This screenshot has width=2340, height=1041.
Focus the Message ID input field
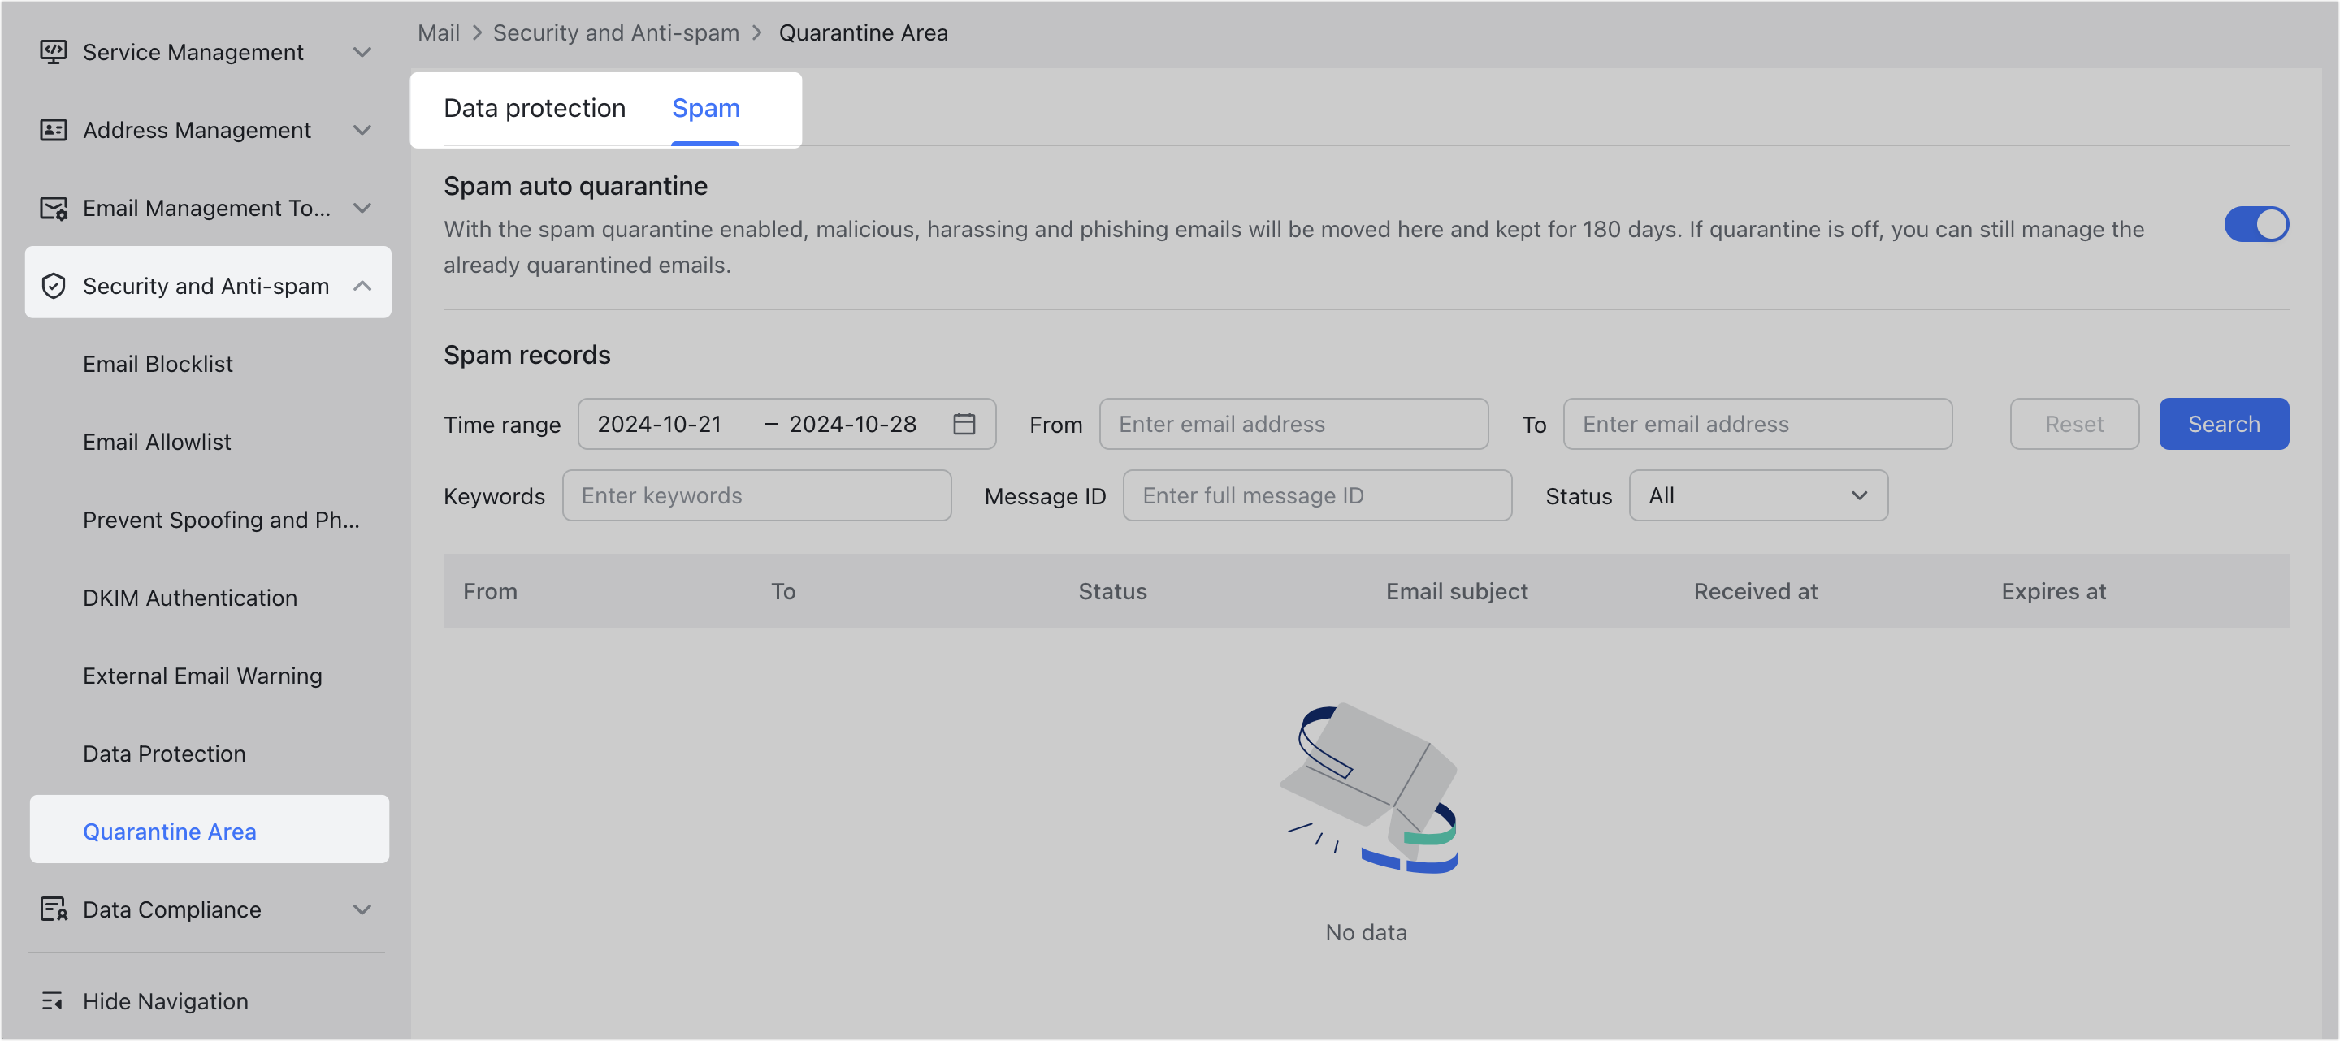pyautogui.click(x=1317, y=495)
